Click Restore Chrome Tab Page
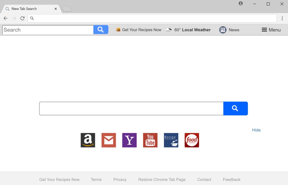Image resolution: width=288 pixels, height=185 pixels. pyautogui.click(x=162, y=179)
